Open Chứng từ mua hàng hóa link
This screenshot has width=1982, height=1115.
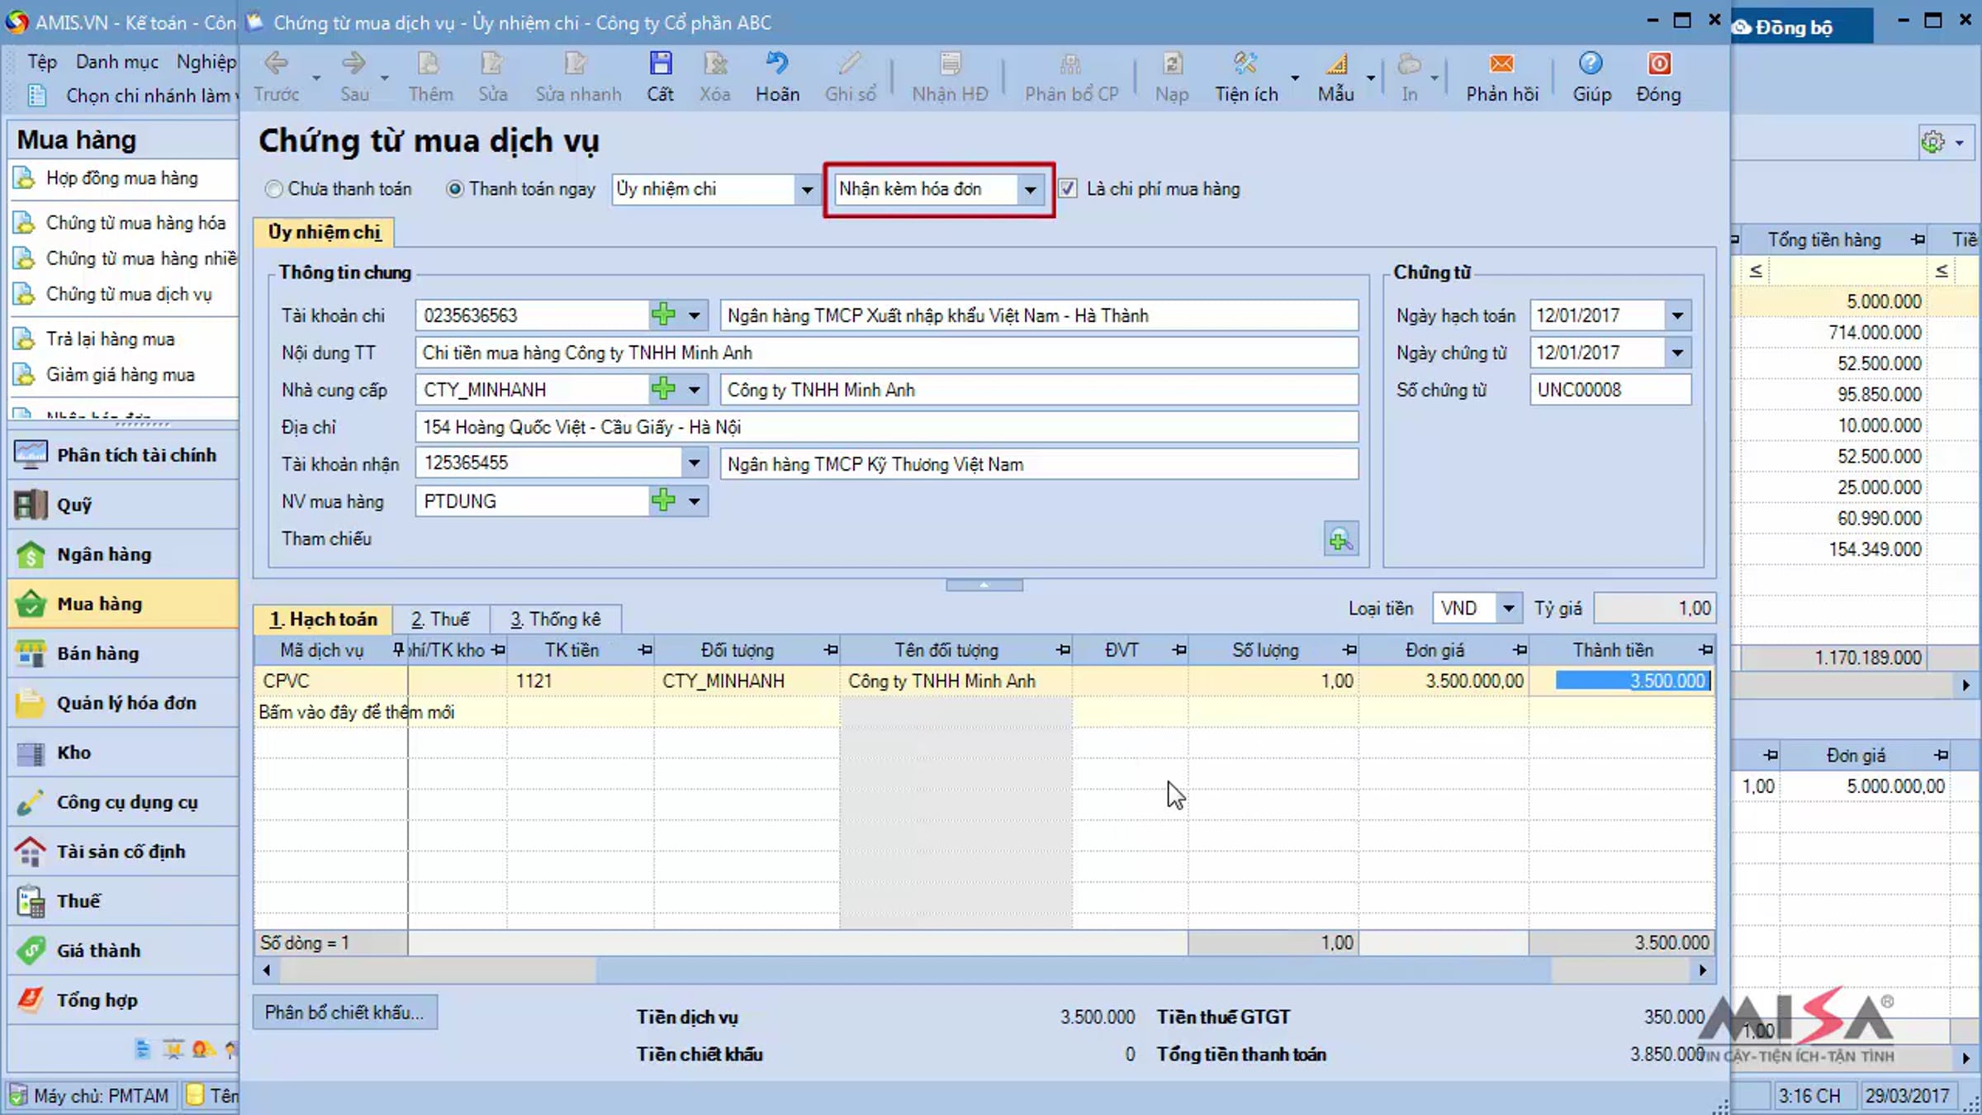(x=135, y=223)
